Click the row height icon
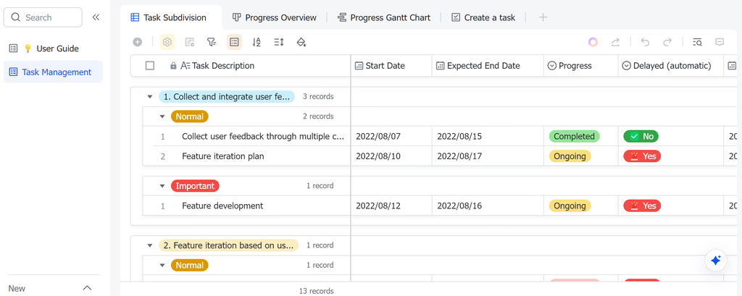Image resolution: width=742 pixels, height=296 pixels. [279, 42]
